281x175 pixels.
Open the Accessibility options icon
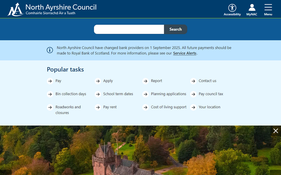point(232,8)
